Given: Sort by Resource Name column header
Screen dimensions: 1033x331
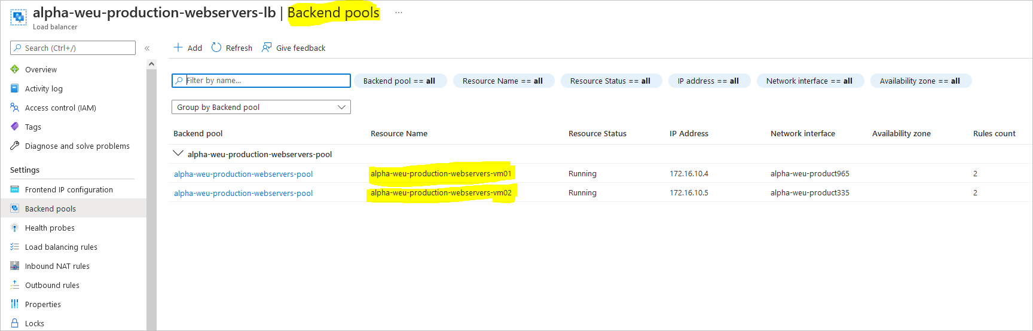Looking at the screenshot, I should click(399, 133).
